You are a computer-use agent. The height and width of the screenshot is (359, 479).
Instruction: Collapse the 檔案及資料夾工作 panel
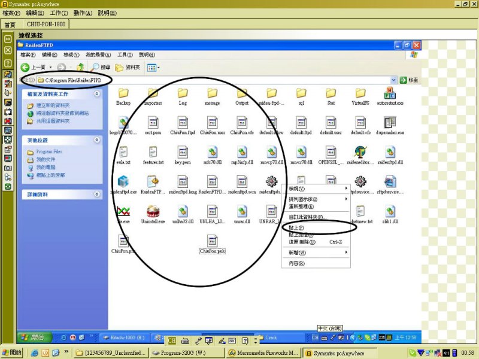coord(97,94)
